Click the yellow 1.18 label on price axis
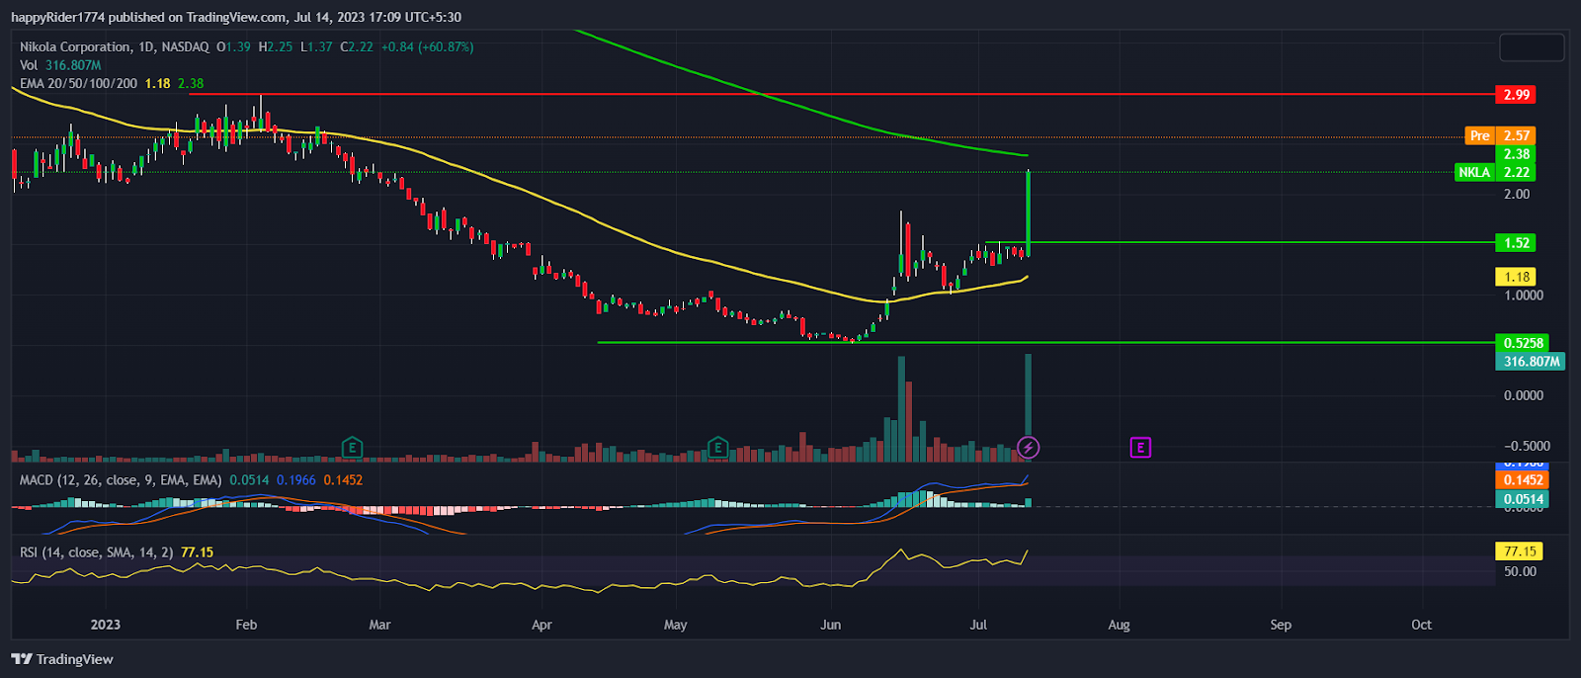Screen dimensions: 1581x678 point(1516,277)
